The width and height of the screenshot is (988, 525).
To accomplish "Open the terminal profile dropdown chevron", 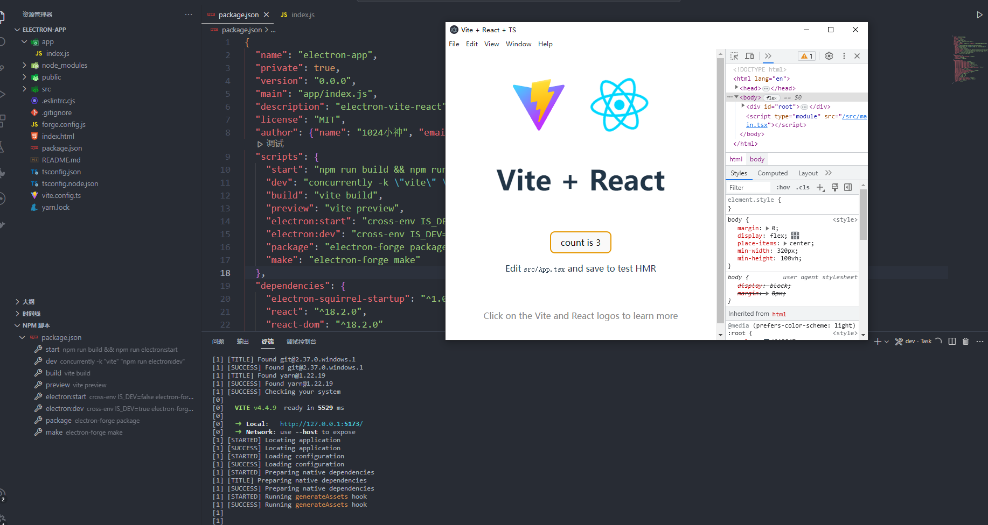I will point(886,341).
